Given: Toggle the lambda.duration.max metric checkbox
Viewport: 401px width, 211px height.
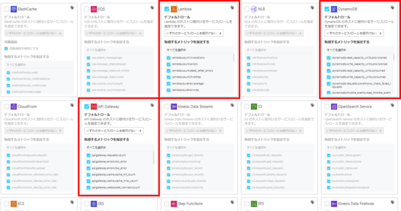Looking at the screenshot, I should 168,90.
